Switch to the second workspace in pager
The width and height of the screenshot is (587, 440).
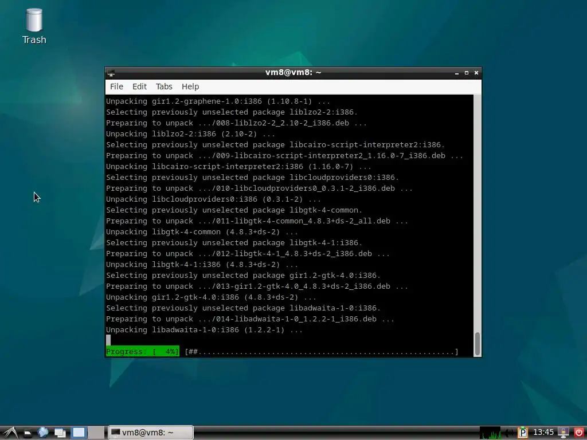click(x=96, y=433)
